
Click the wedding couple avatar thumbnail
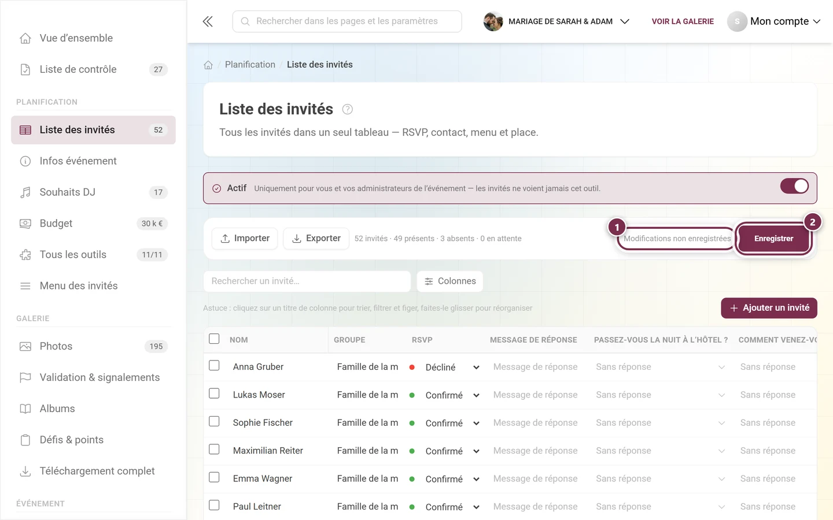(x=493, y=21)
